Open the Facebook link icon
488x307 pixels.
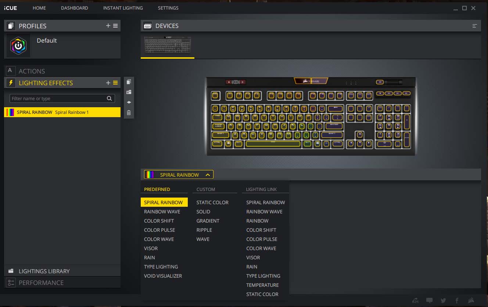click(x=457, y=300)
